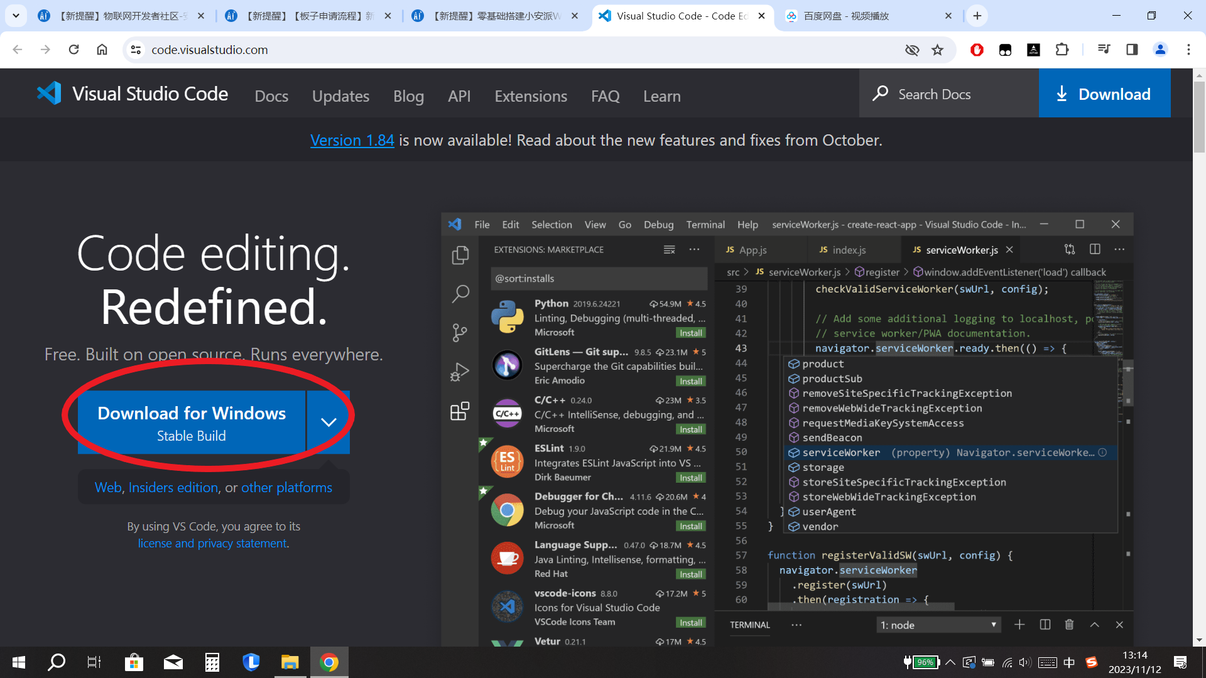Reload the current page

(73, 50)
